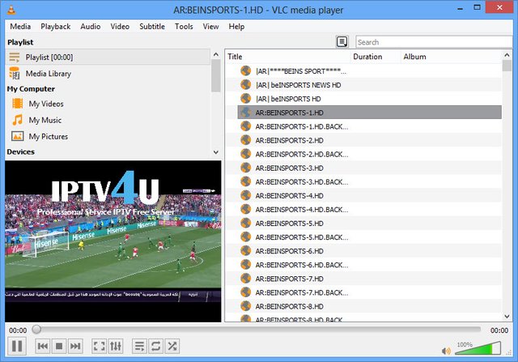
Task: Skip to next media in playlist
Action: click(x=75, y=346)
